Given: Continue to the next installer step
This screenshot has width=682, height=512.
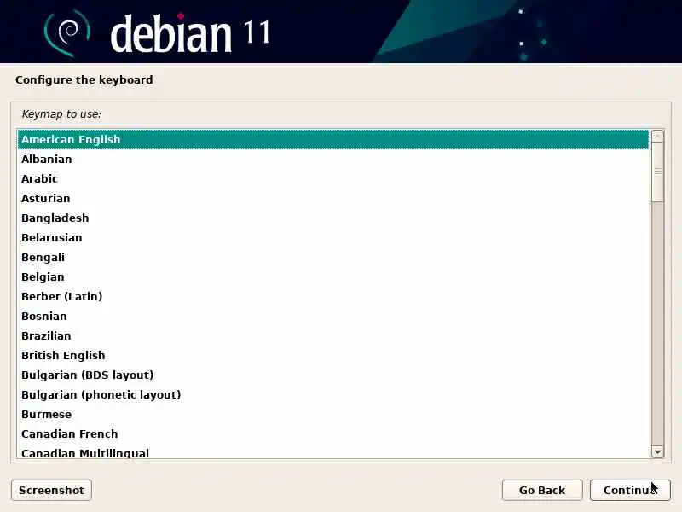Looking at the screenshot, I should pyautogui.click(x=630, y=490).
